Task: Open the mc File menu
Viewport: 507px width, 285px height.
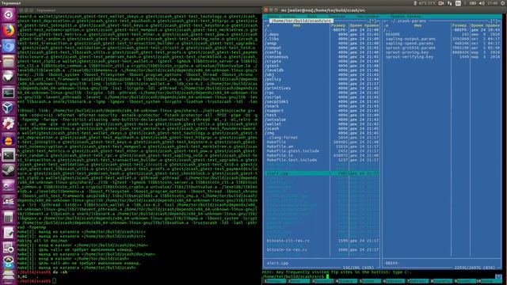Action: [312, 16]
